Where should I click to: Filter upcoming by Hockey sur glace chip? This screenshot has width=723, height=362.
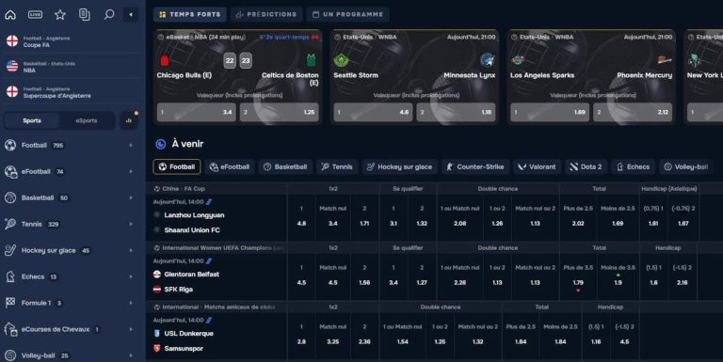(399, 166)
